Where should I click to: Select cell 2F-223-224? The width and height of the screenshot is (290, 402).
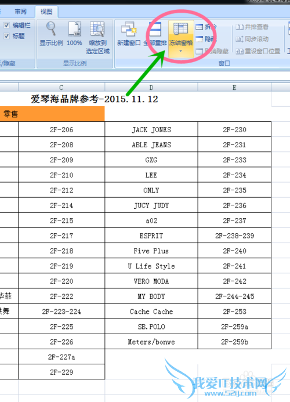click(x=61, y=311)
